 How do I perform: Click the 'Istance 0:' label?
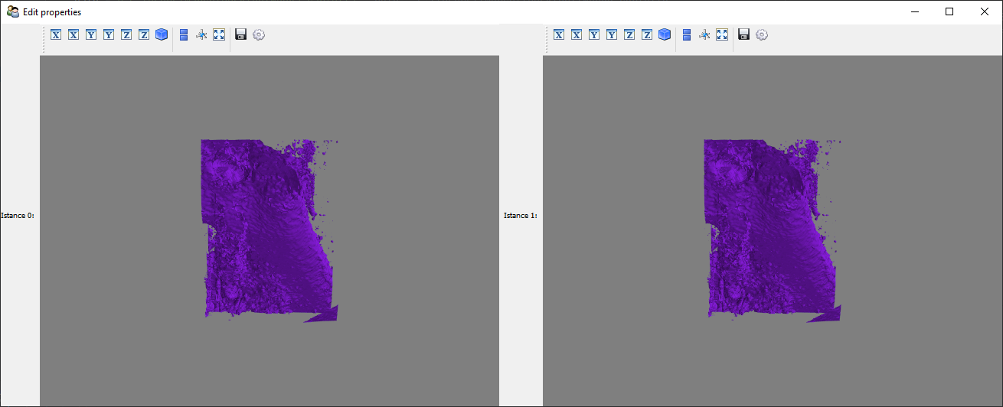click(x=18, y=216)
